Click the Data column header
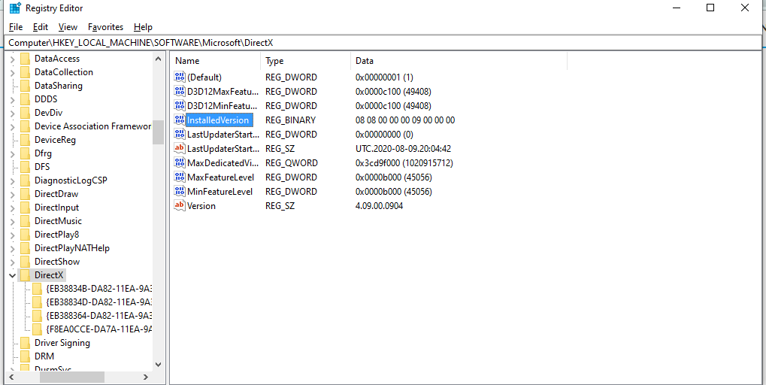Viewport: 766px width, 385px height. (459, 61)
